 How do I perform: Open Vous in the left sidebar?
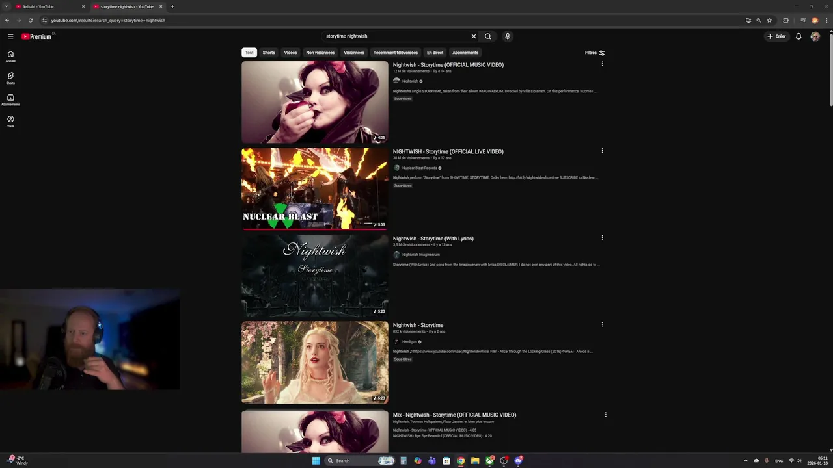(x=10, y=122)
